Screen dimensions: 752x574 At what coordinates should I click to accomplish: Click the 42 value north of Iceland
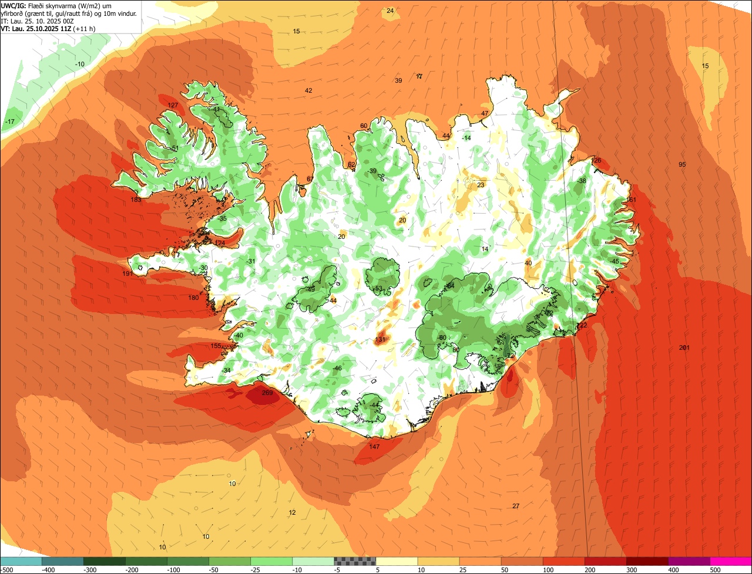pos(308,90)
